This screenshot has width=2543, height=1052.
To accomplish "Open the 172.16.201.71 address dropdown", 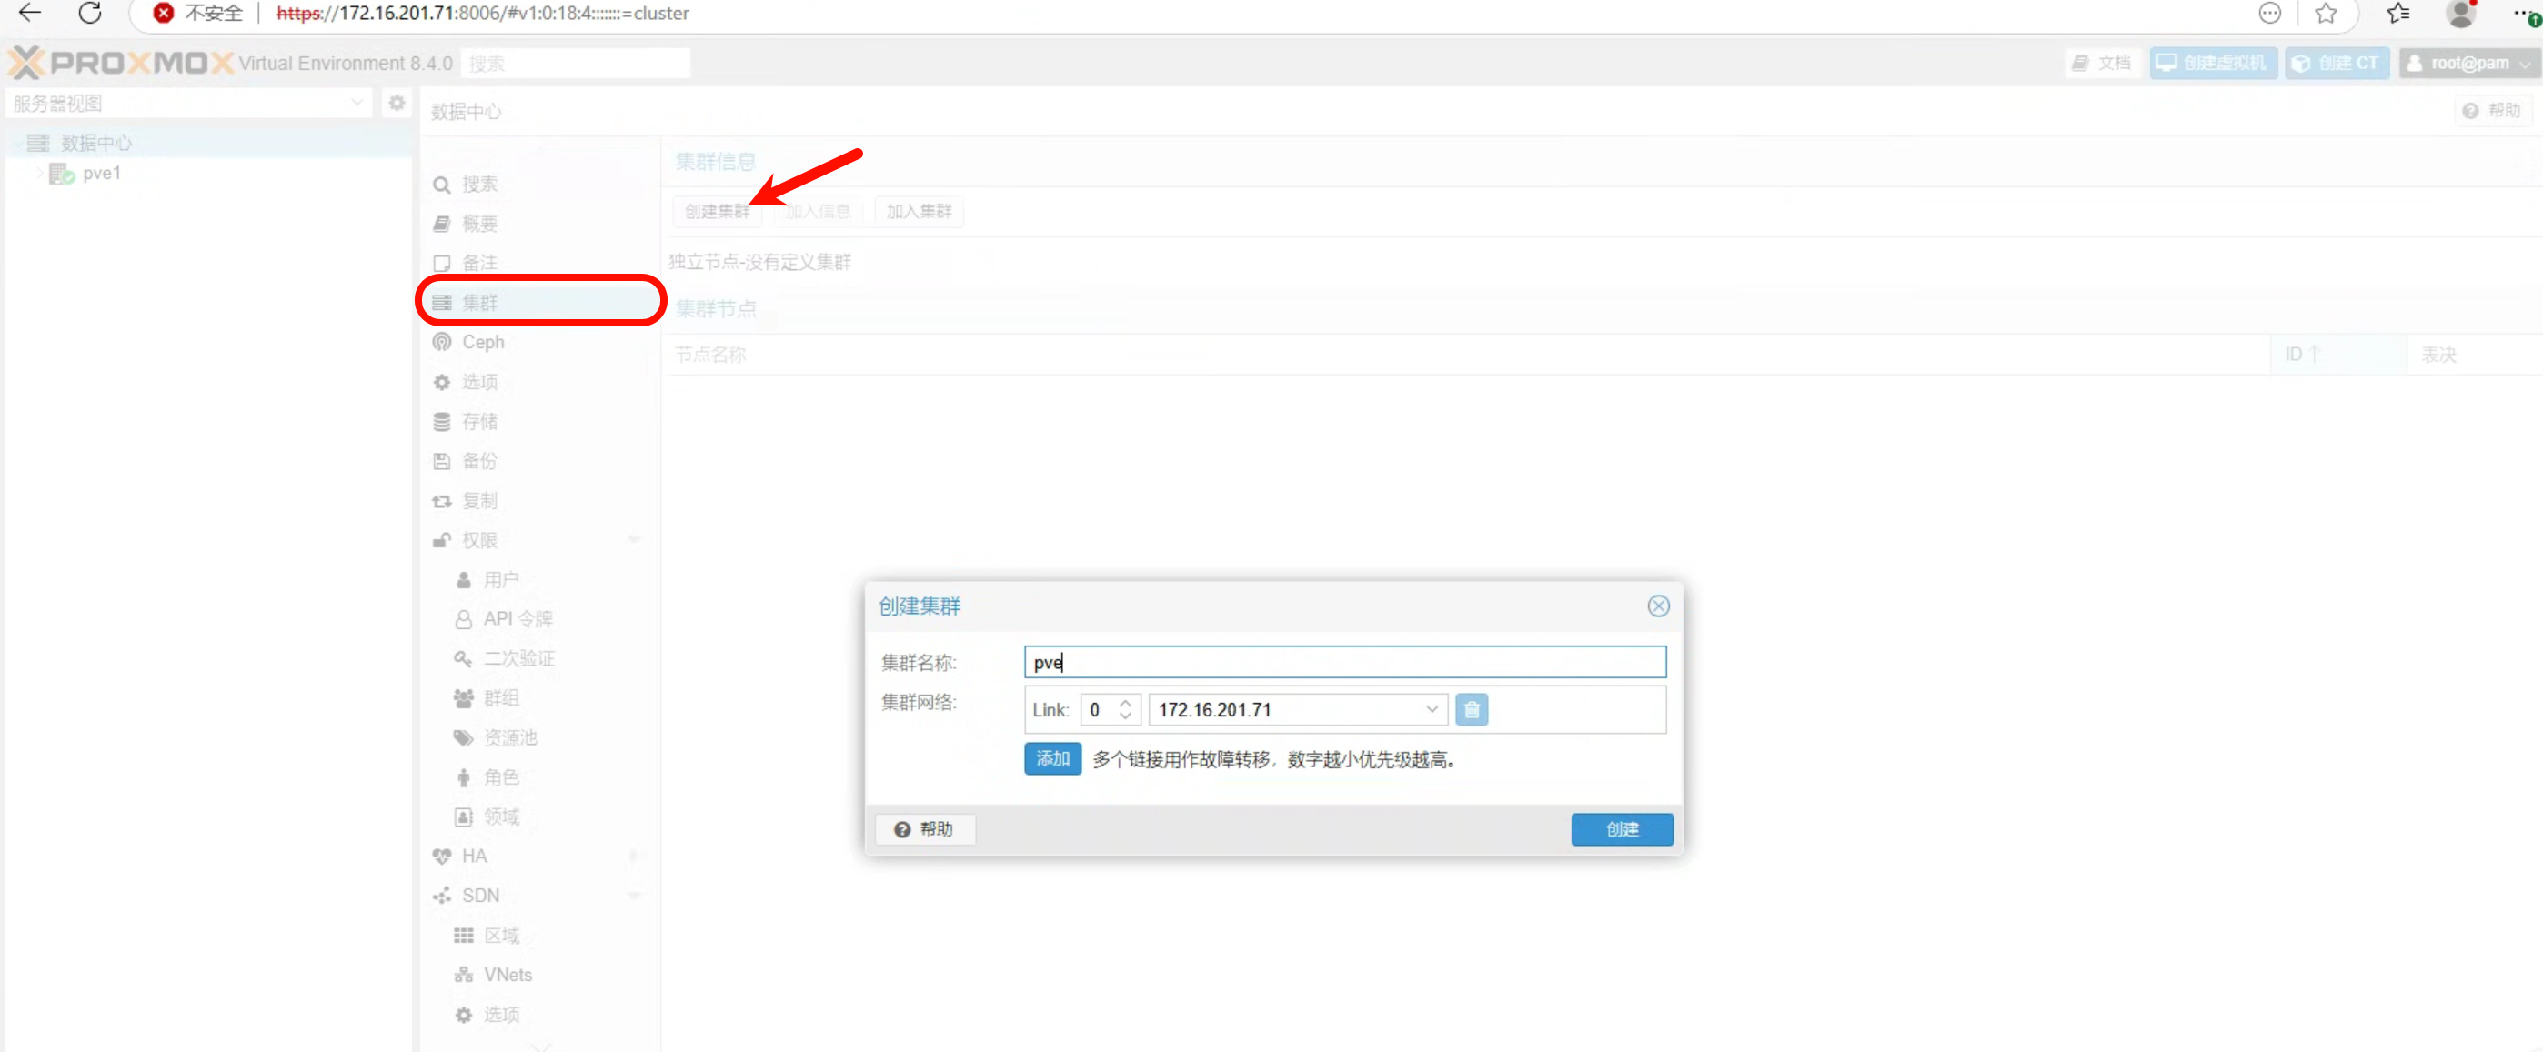I will point(1431,709).
